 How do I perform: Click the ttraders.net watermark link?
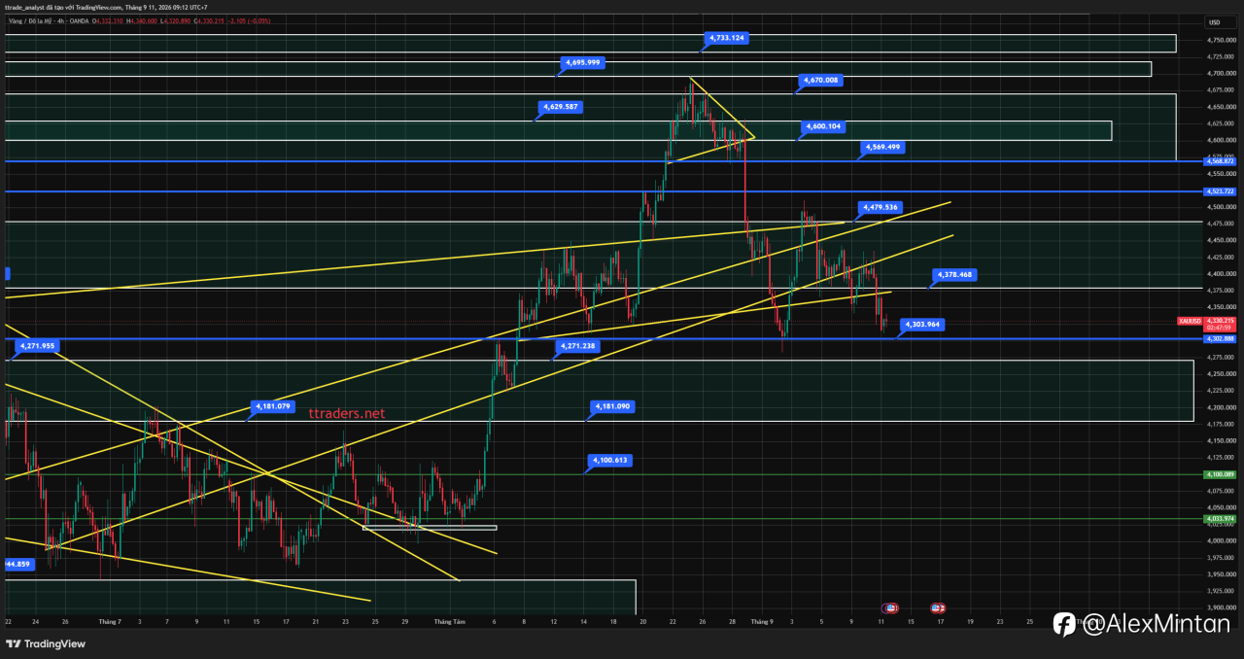click(x=347, y=413)
